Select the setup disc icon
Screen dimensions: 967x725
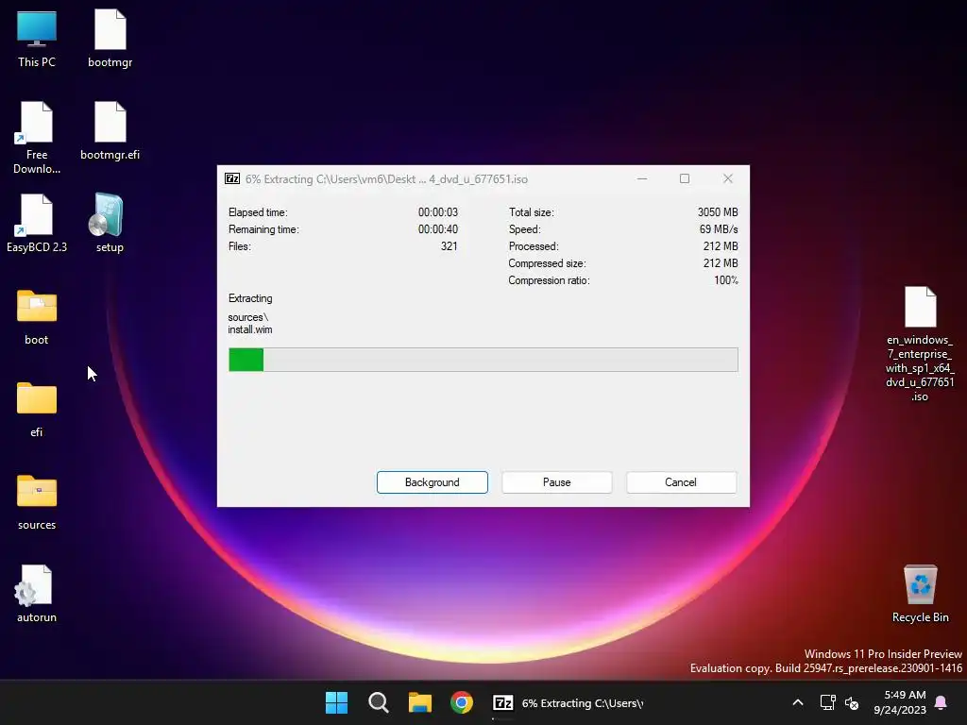pyautogui.click(x=110, y=223)
